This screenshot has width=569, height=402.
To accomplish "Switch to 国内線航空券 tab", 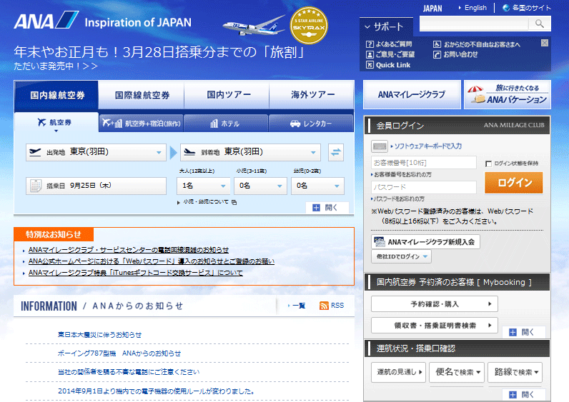I will click(56, 95).
